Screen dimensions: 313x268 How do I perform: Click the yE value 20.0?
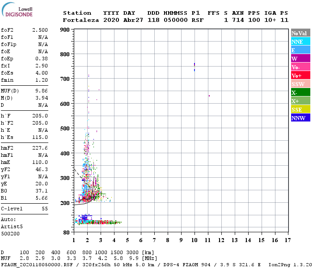[42, 184]
